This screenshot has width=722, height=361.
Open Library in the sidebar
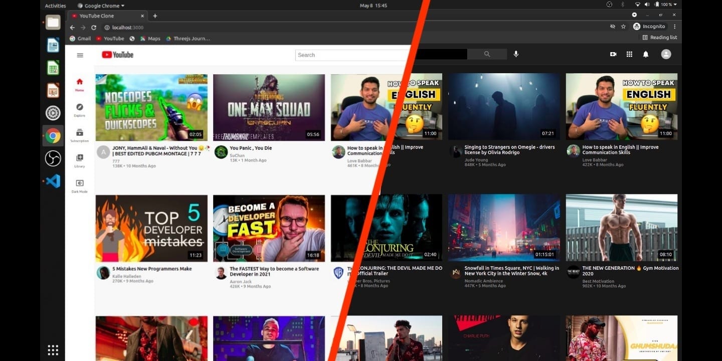(79, 160)
